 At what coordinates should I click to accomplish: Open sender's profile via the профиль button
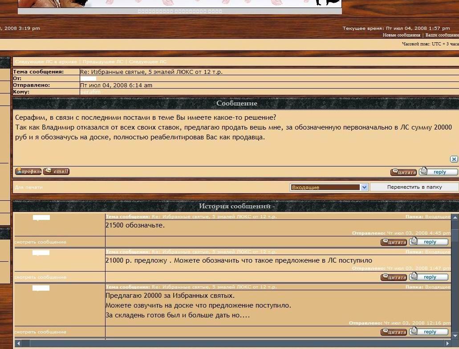click(28, 171)
